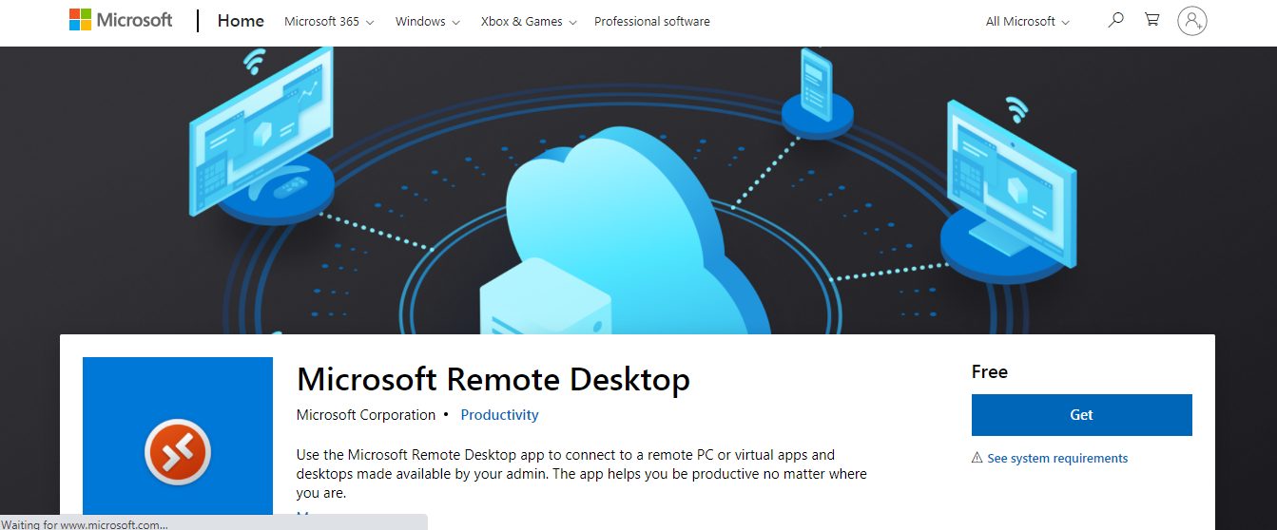1277x530 pixels.
Task: Go to the Home link
Action: 241,20
